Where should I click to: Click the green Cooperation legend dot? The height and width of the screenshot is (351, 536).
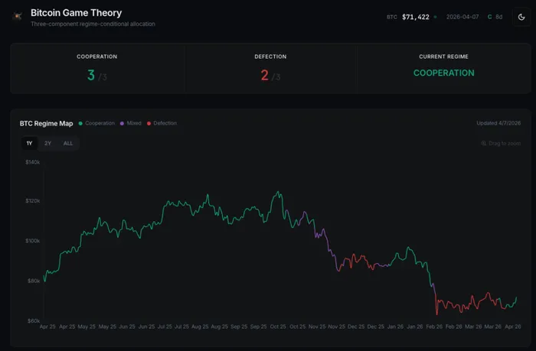80,123
